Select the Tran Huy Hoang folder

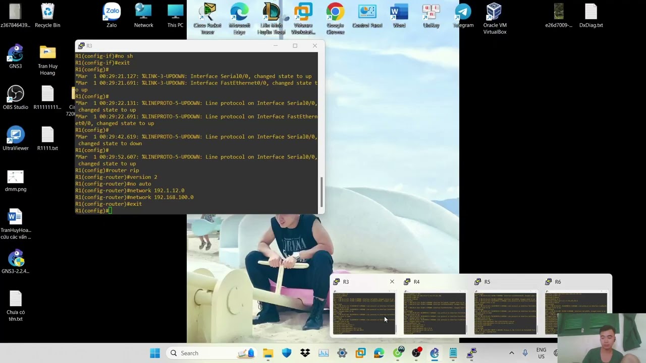(x=47, y=60)
